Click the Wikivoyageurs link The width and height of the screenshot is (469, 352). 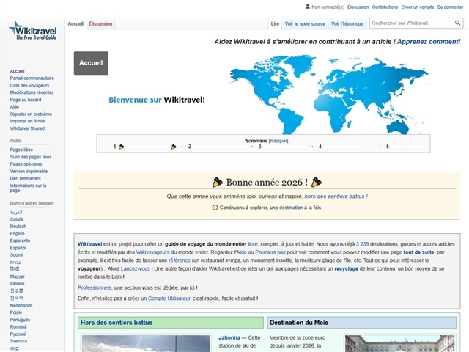pos(152,252)
